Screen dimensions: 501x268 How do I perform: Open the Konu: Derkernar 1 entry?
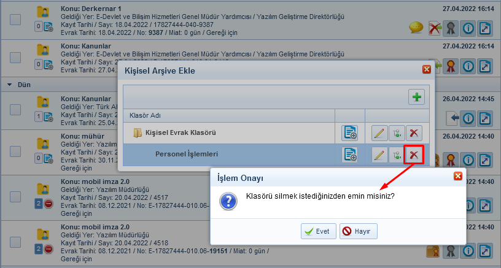point(91,9)
